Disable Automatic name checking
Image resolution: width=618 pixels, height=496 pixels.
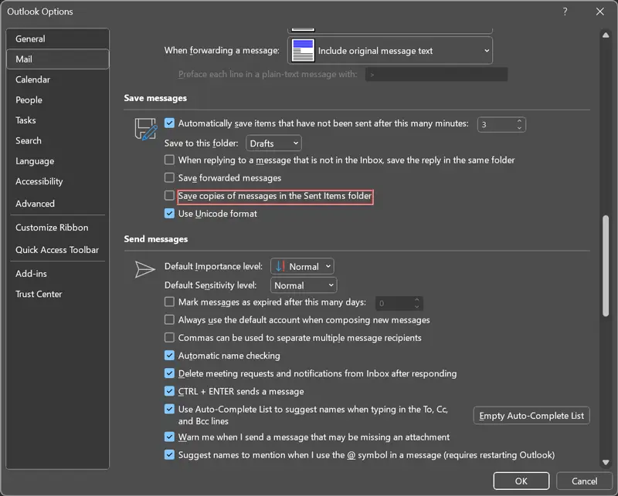(x=170, y=356)
